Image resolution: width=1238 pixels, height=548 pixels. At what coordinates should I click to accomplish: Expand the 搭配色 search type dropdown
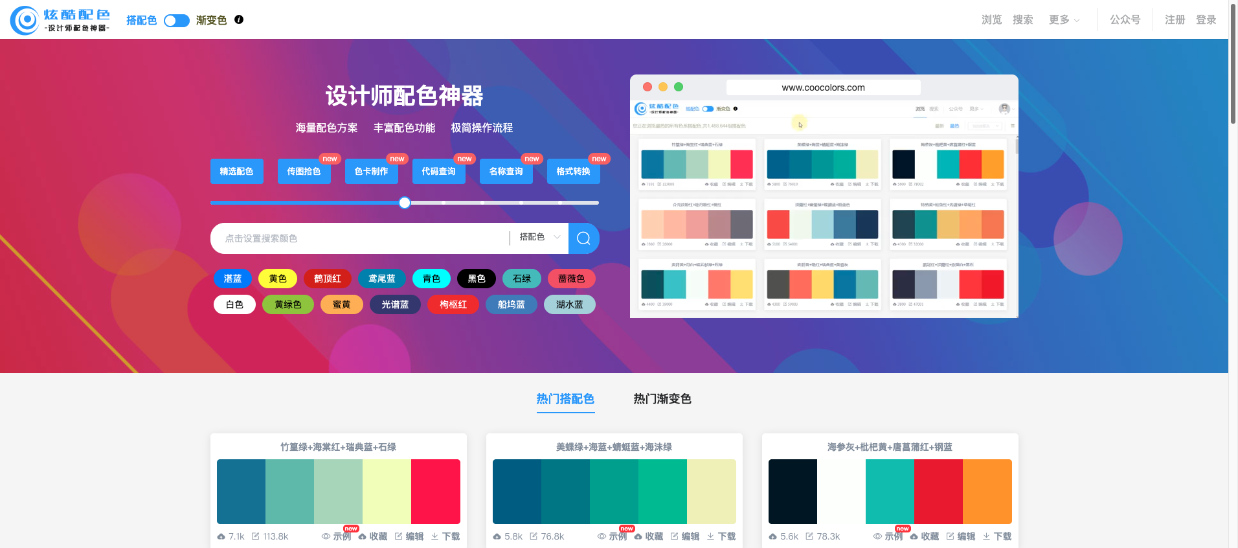click(x=539, y=237)
